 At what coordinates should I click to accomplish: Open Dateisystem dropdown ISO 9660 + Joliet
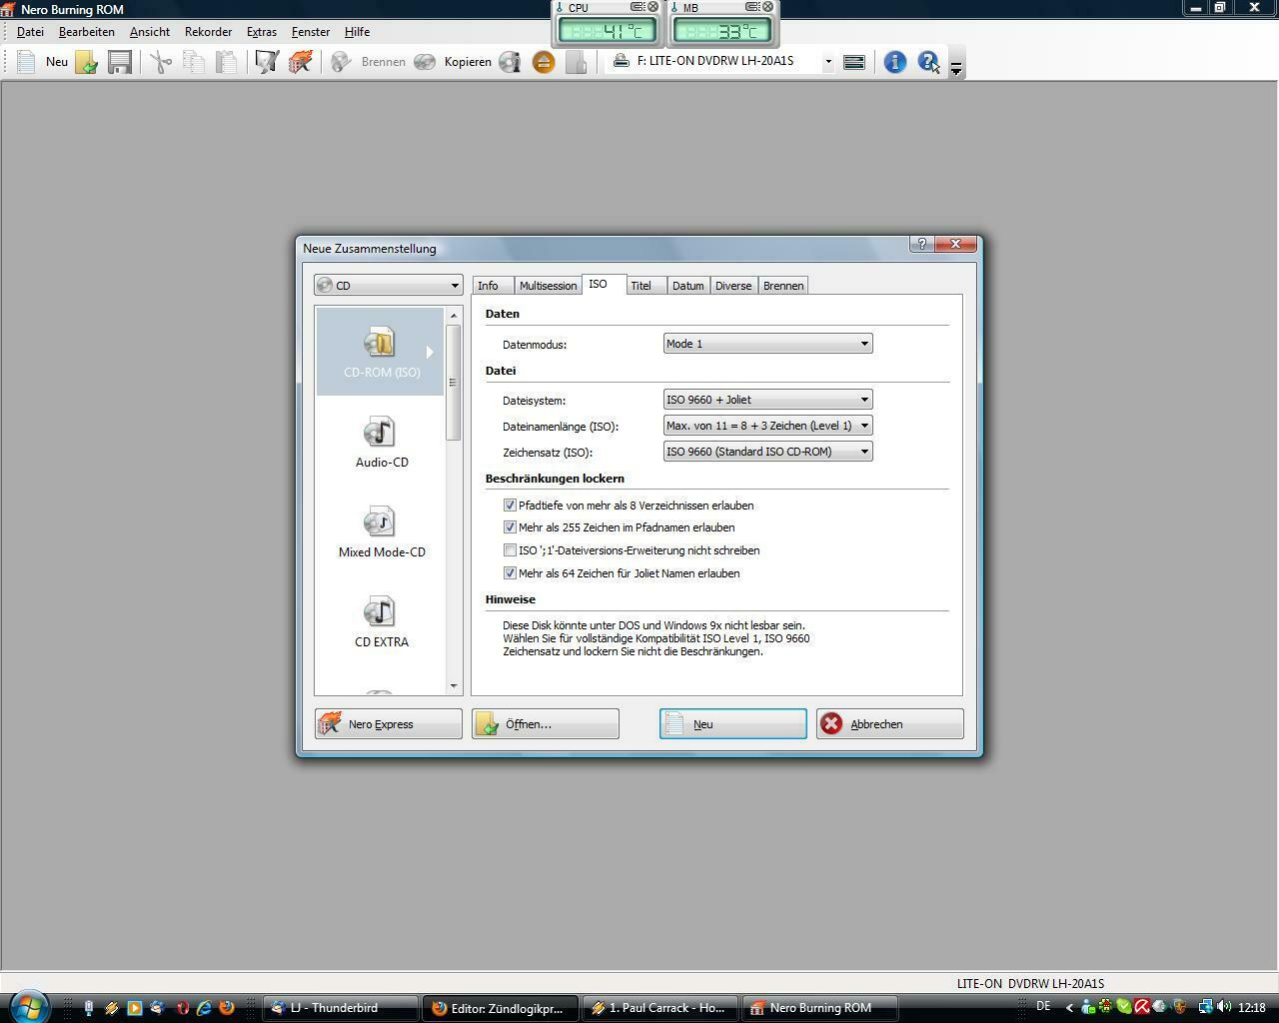(767, 400)
